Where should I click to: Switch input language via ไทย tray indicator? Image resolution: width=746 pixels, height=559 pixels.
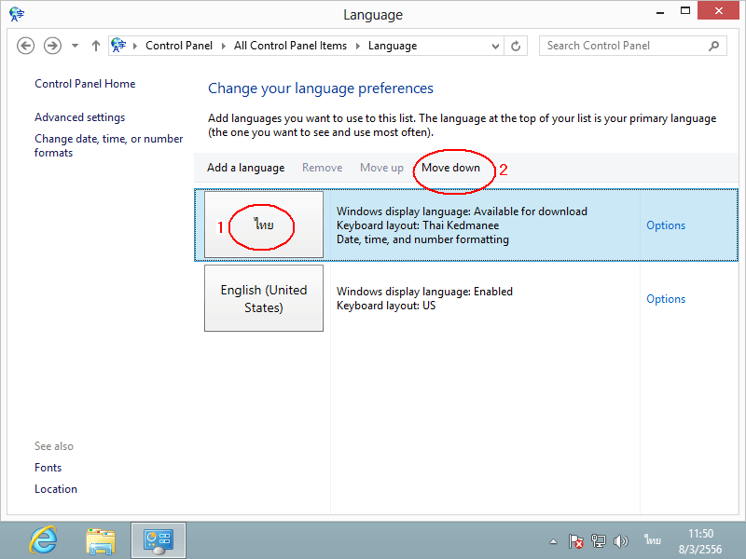pyautogui.click(x=652, y=540)
